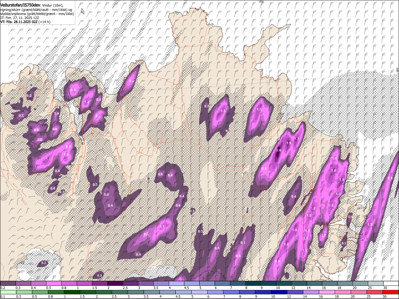This screenshot has height=299, width=399.
Task: Click the 0.1 label in the green legend
Action: (2, 297)
